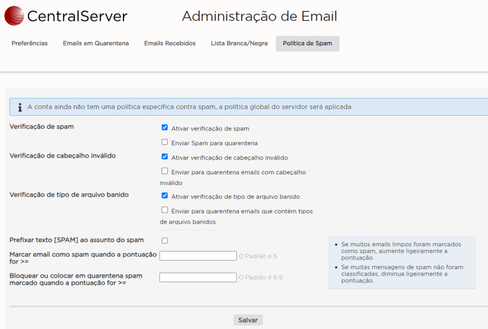The height and width of the screenshot is (329, 488).
Task: Uncheck Ativar verificação de cabeçalho inválido
Action: pos(165,157)
